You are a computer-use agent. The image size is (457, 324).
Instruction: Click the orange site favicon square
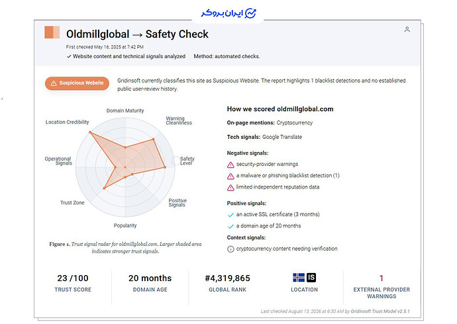coord(52,32)
